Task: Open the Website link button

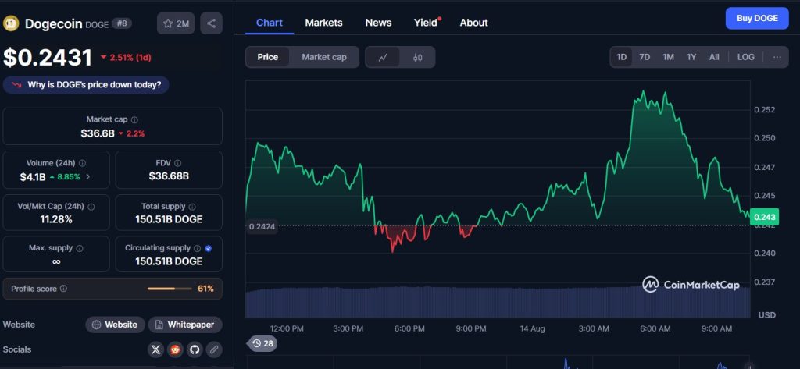Action: point(116,325)
